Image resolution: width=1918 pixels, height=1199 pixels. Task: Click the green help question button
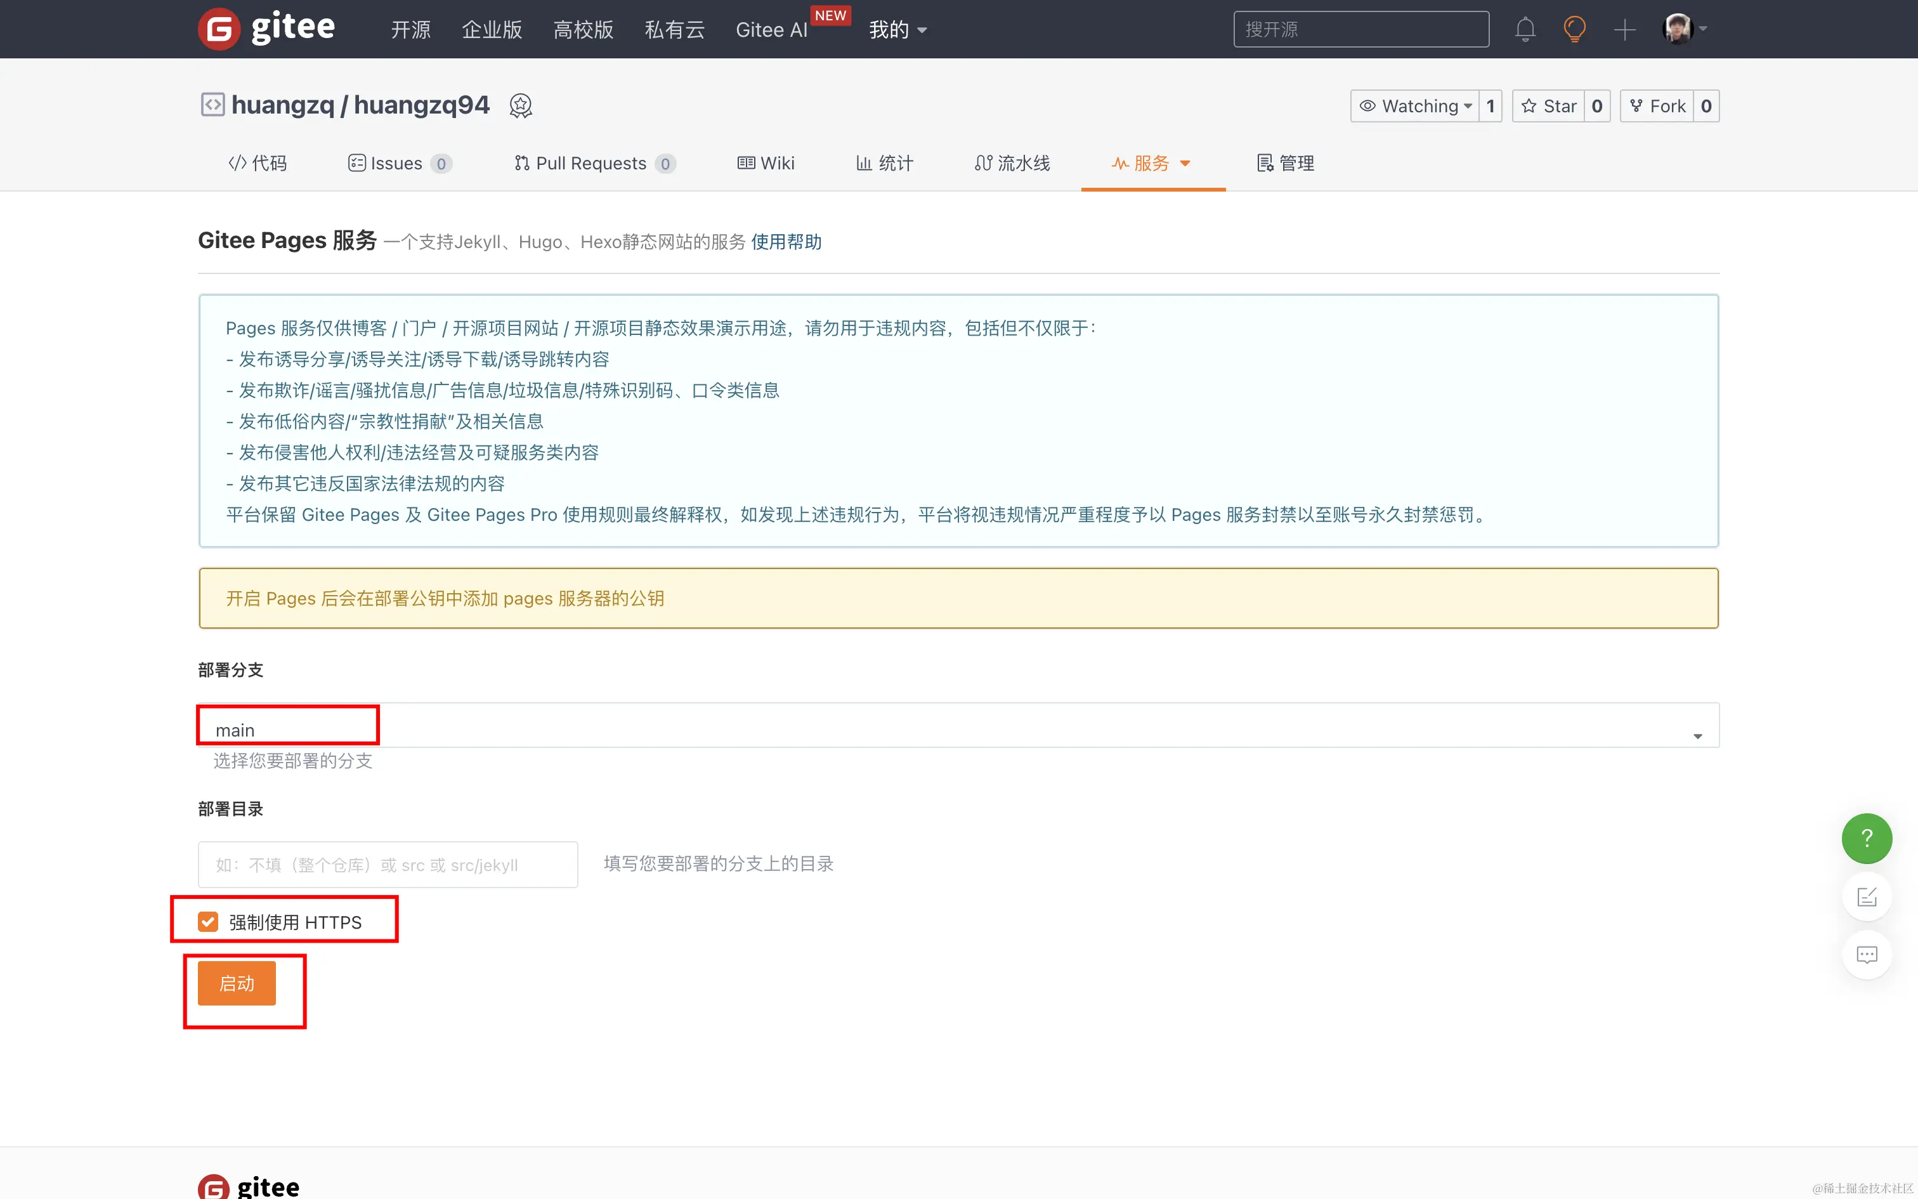1867,838
